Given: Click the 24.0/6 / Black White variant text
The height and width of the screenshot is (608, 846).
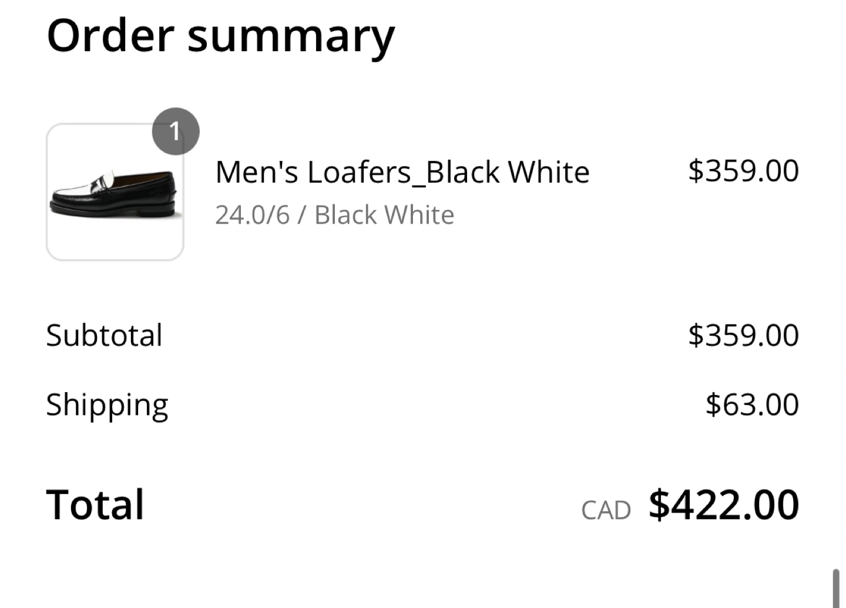Looking at the screenshot, I should pos(334,215).
